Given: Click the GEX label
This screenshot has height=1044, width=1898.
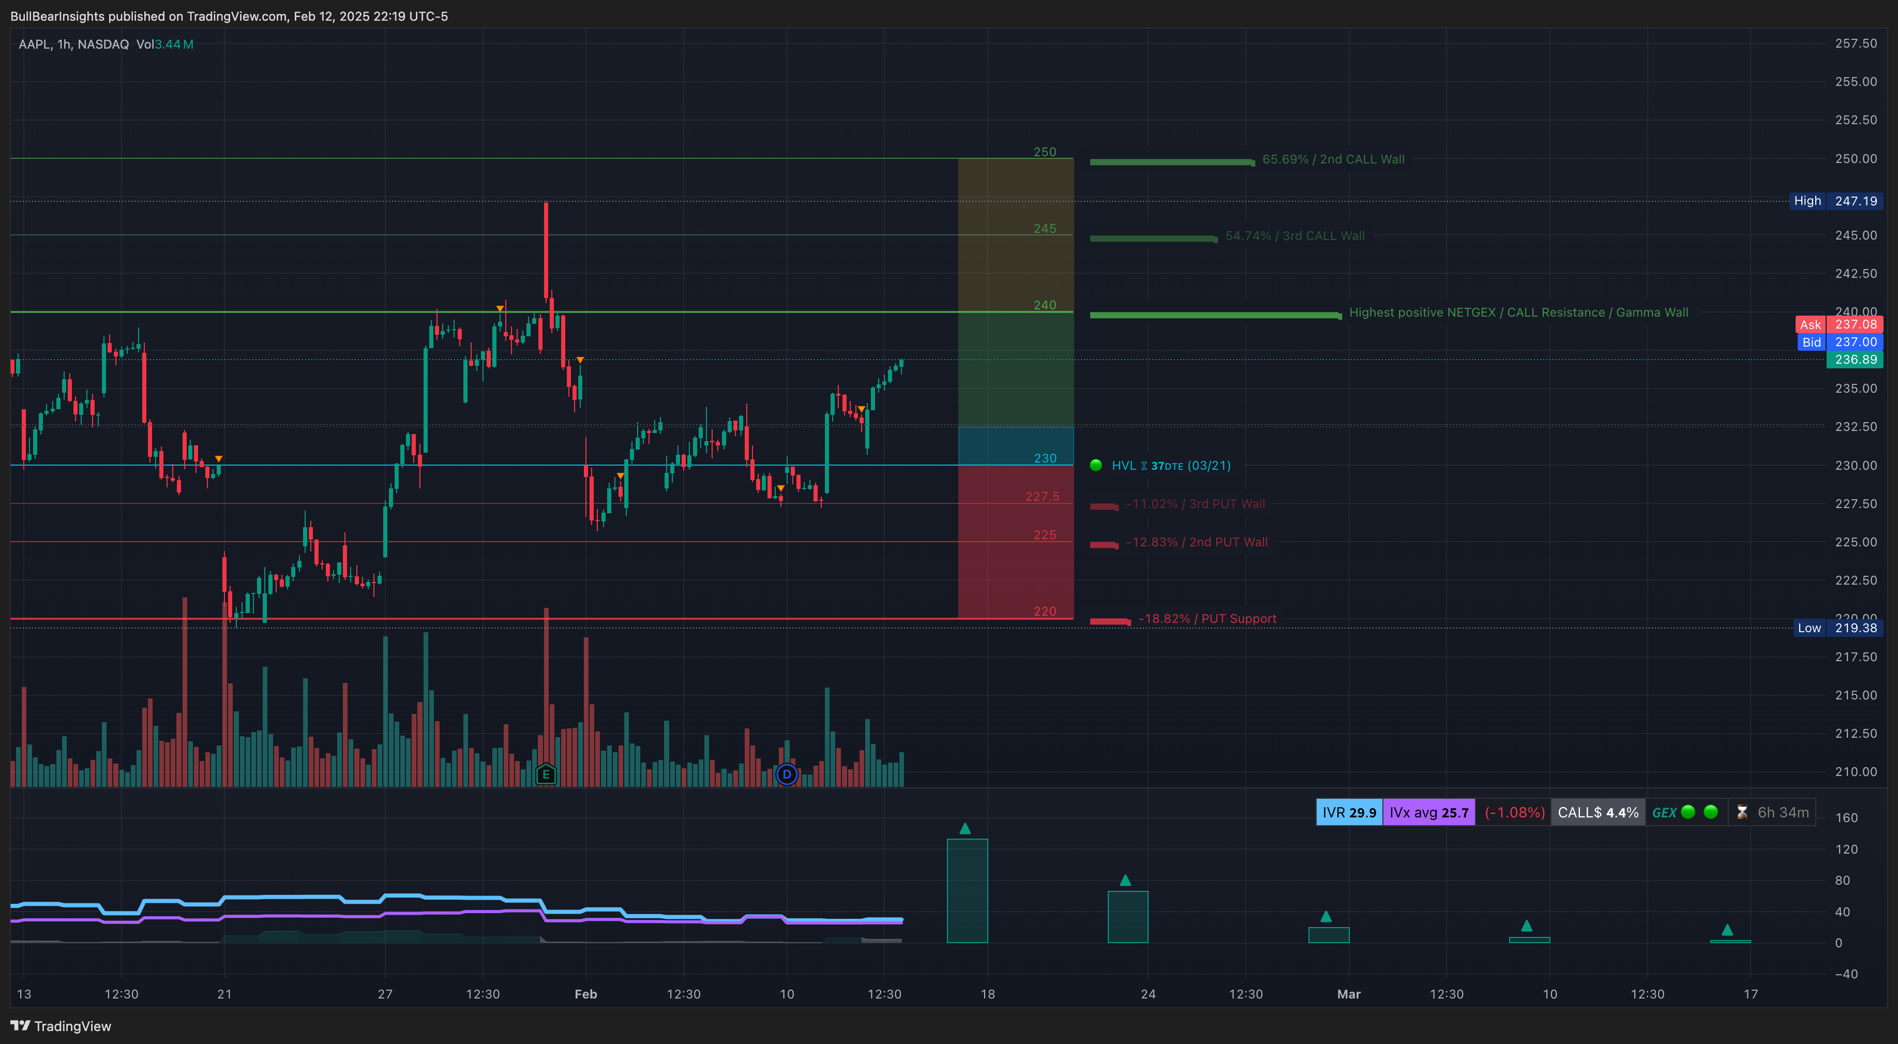Looking at the screenshot, I should (1664, 813).
